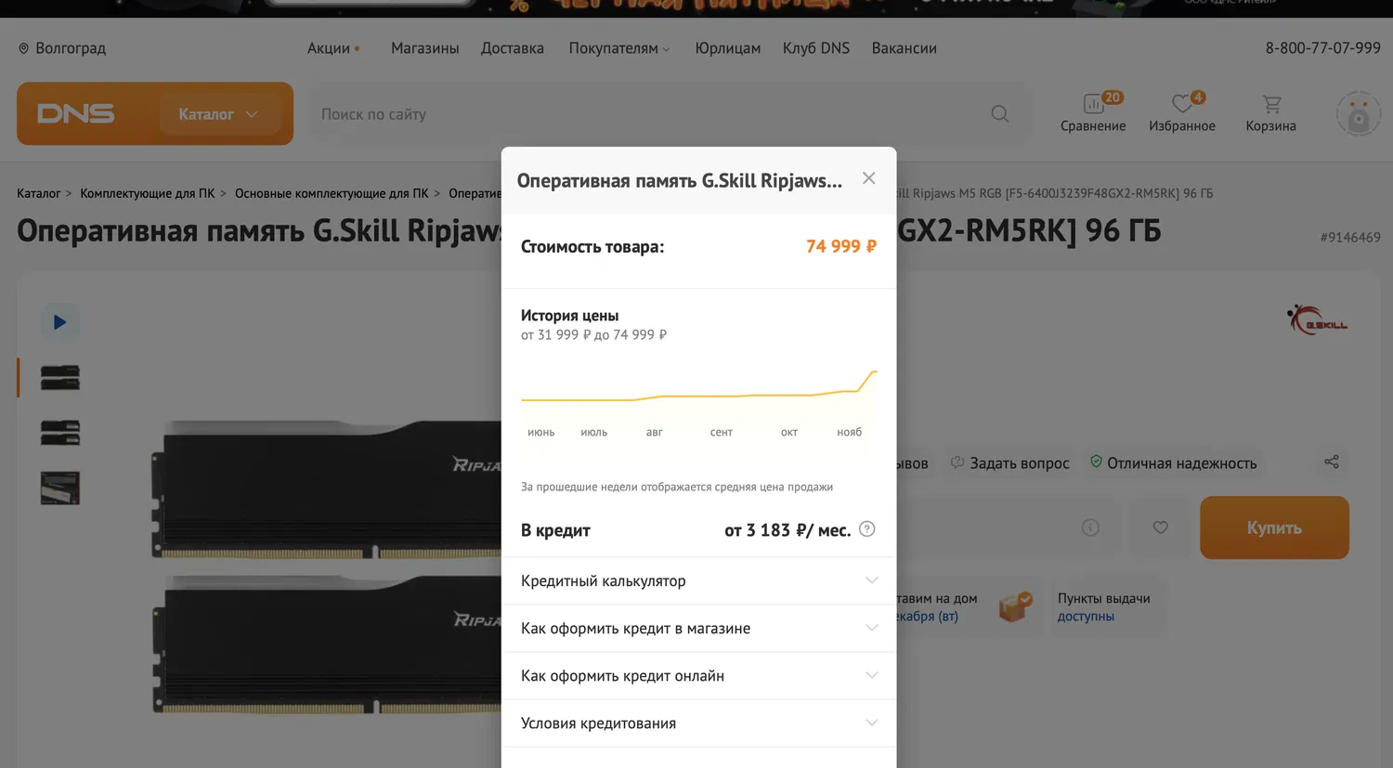
Task: Open the Каталог dropdown
Action: [x=219, y=114]
